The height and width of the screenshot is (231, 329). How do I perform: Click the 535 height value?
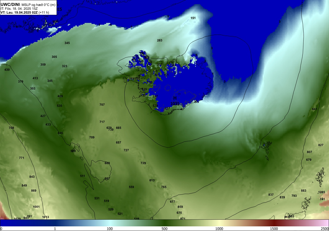[x=59, y=106]
